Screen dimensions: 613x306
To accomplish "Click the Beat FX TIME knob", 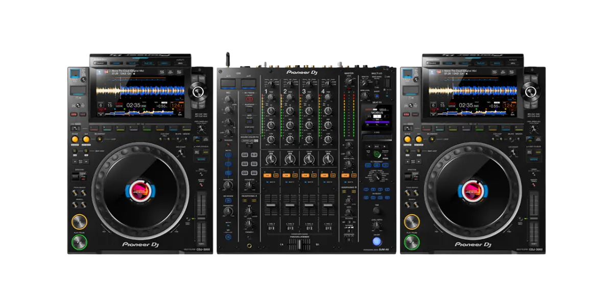I will point(377,210).
